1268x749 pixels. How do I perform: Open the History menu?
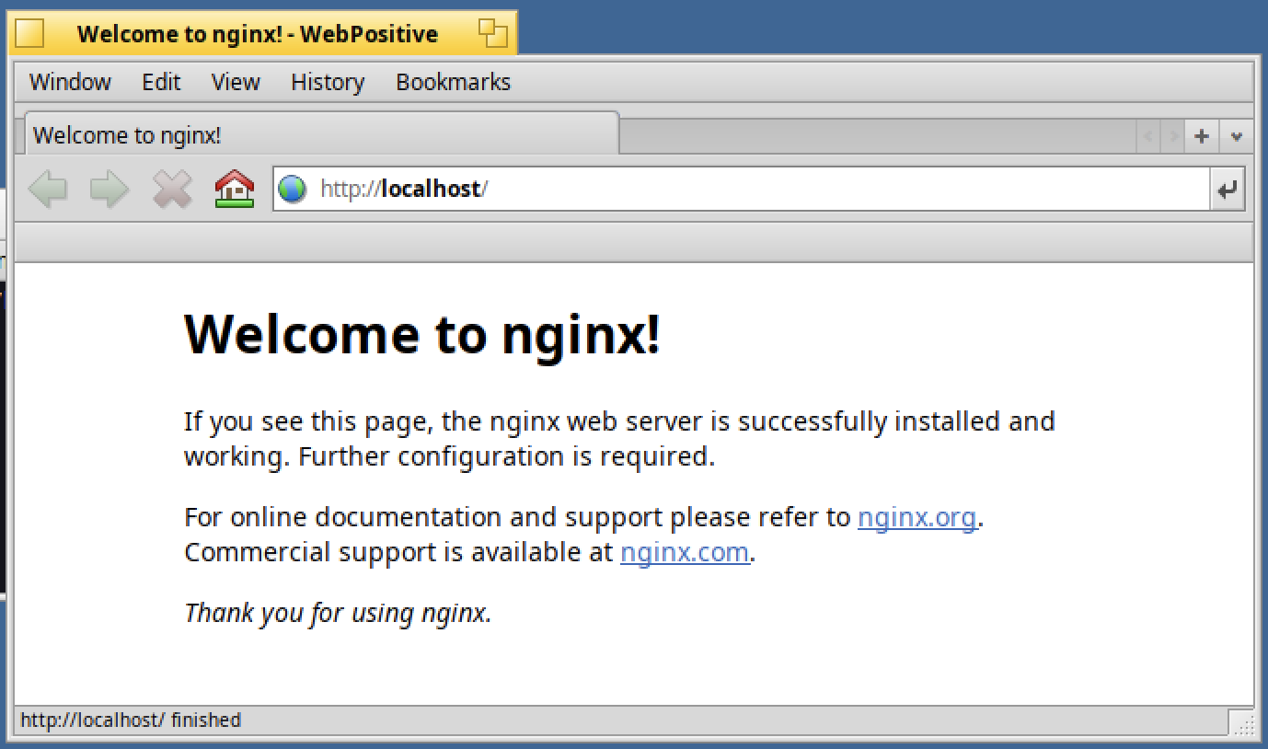point(328,82)
